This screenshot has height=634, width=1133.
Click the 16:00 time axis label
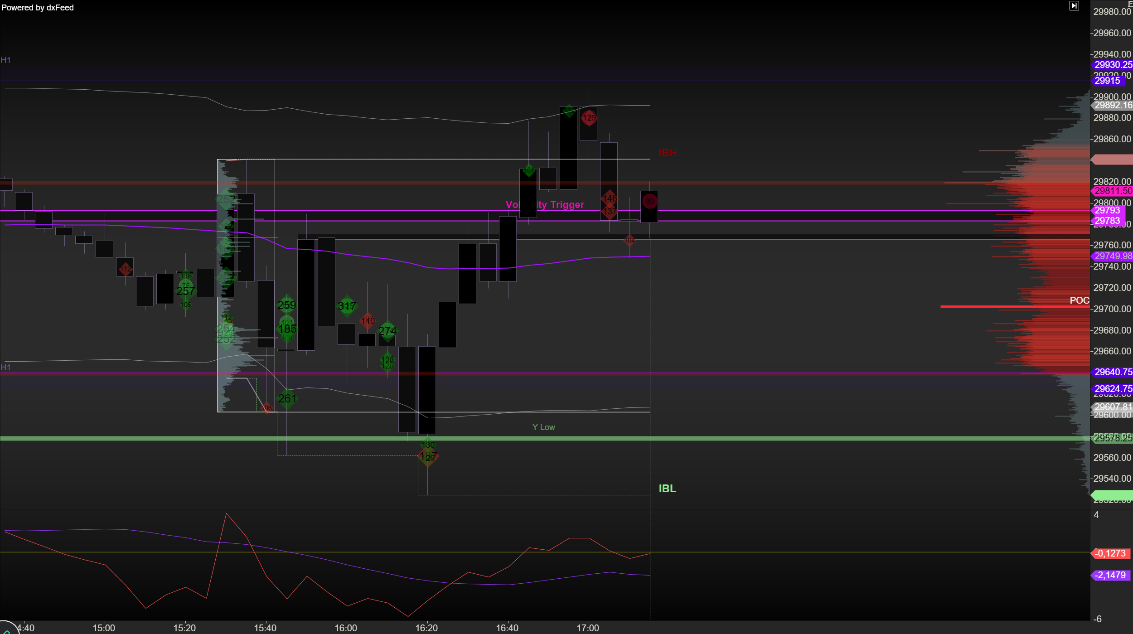coord(346,628)
